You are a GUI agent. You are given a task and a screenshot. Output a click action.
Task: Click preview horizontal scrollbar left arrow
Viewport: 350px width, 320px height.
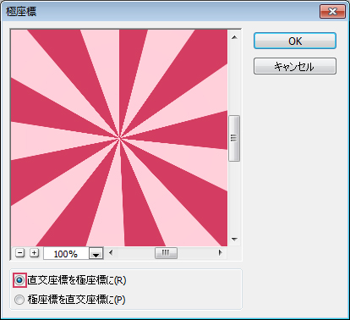(x=111, y=252)
